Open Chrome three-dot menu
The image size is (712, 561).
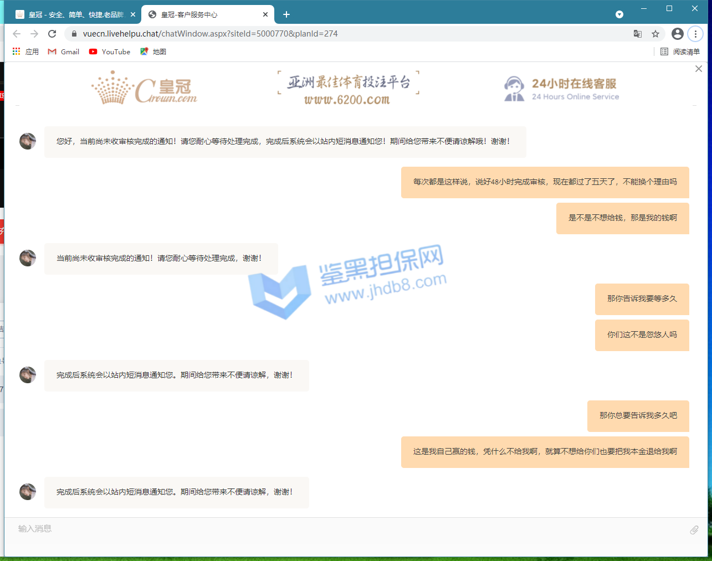pos(695,34)
